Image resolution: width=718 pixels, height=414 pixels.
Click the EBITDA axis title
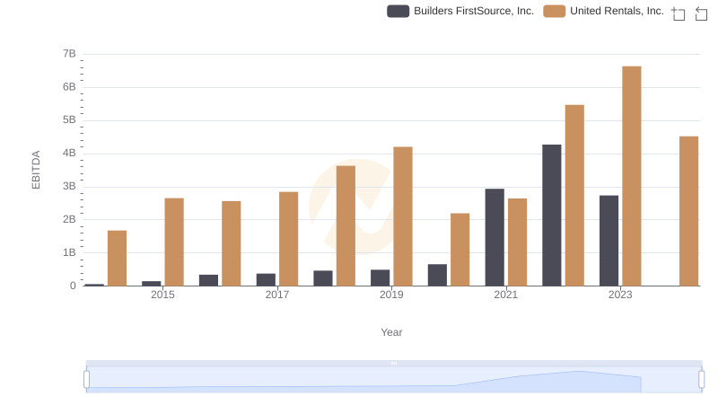(x=36, y=170)
